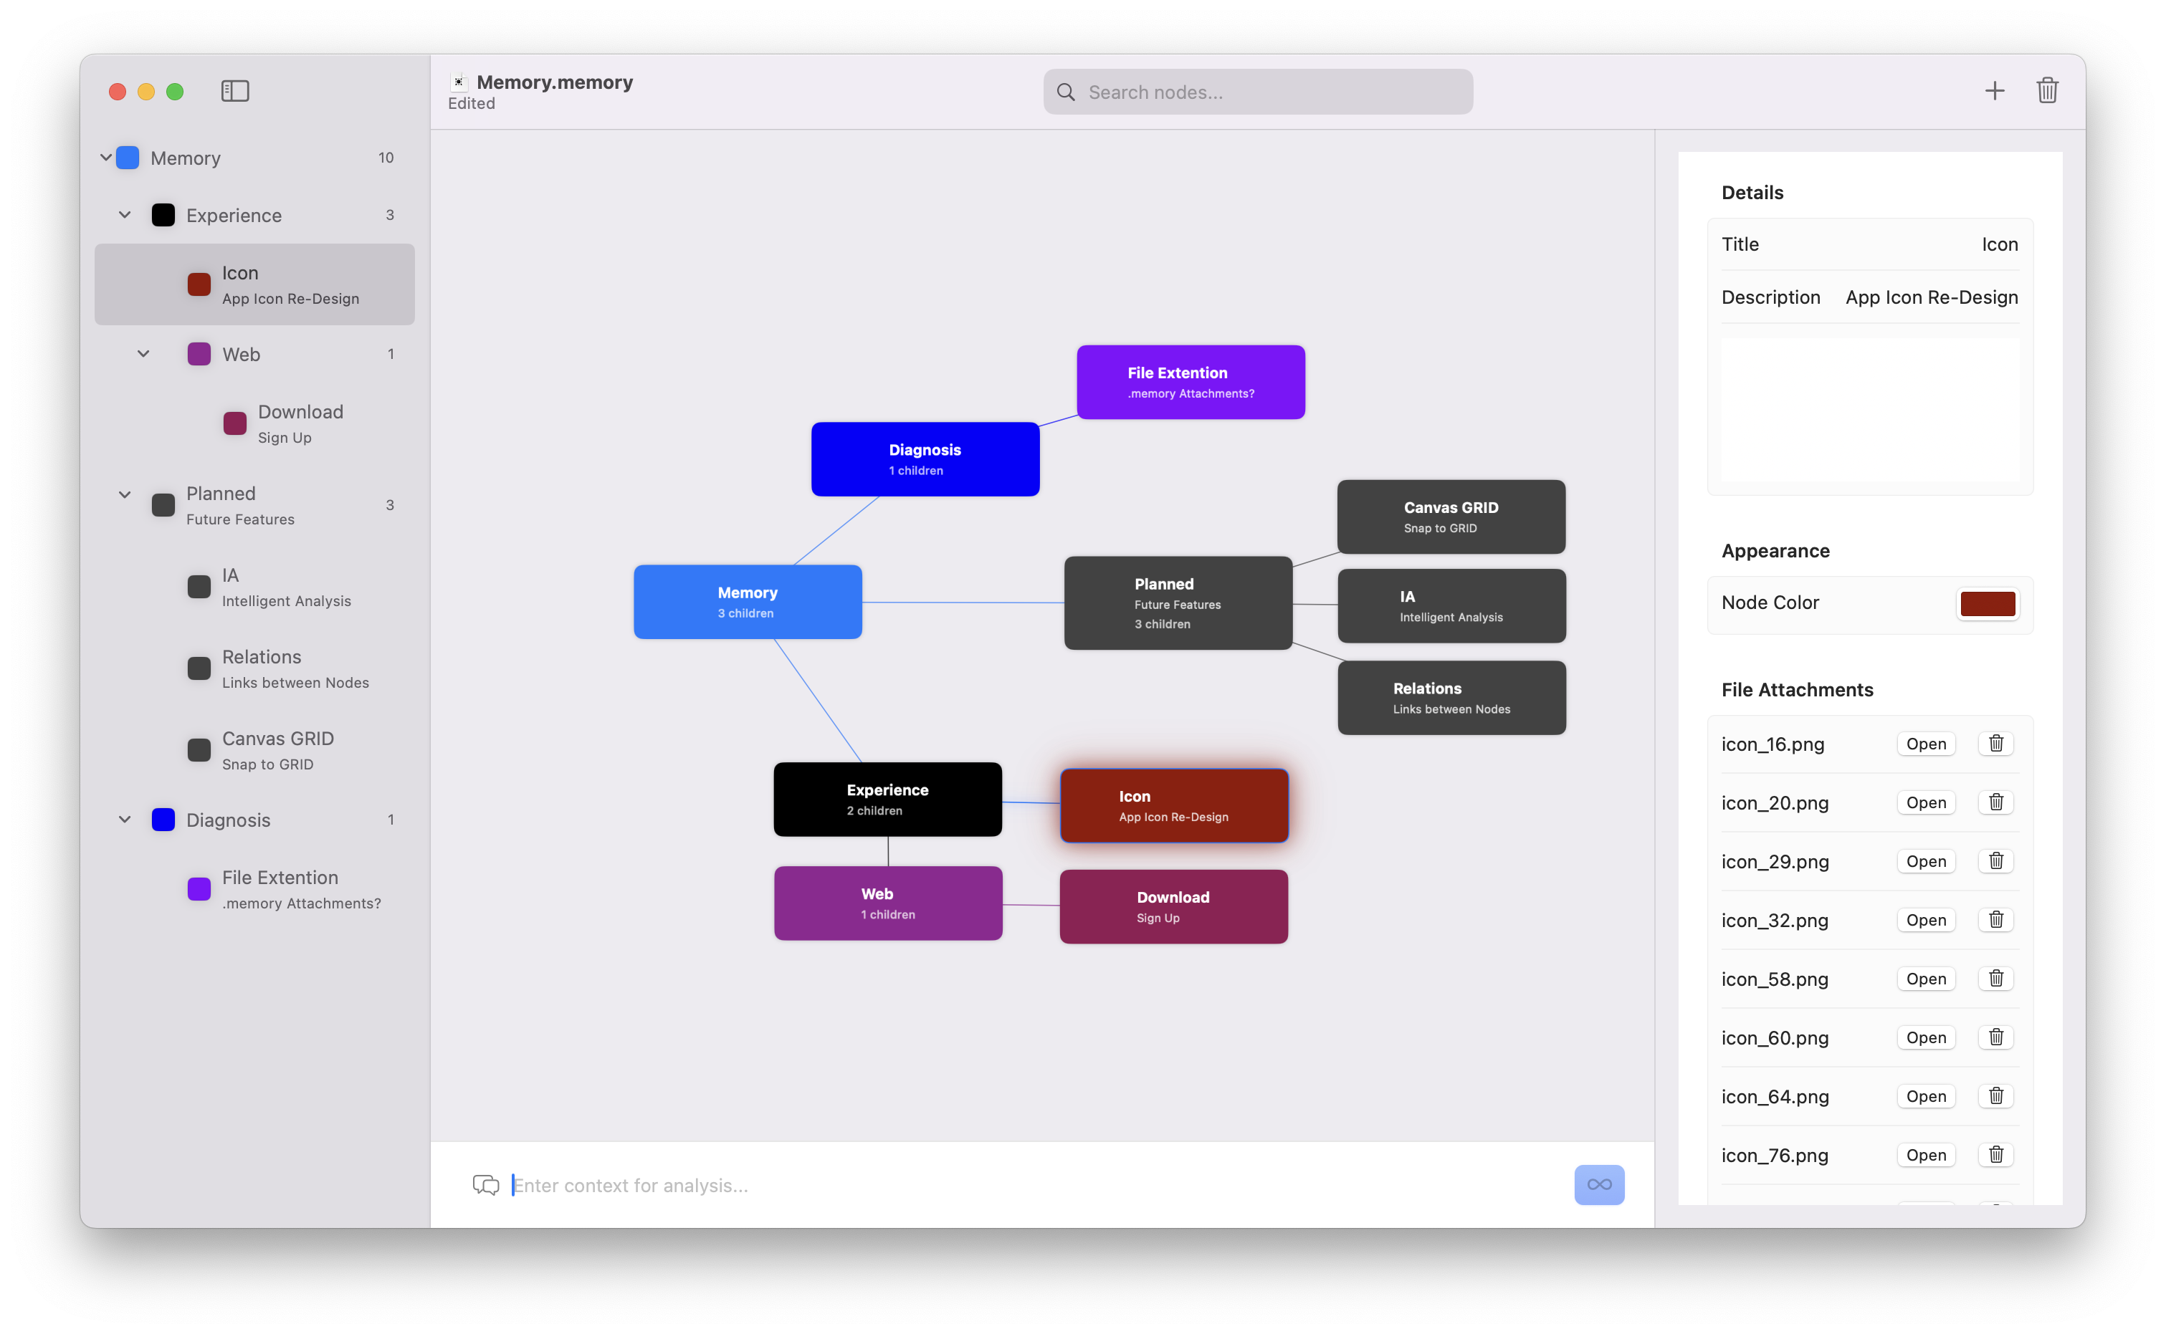The width and height of the screenshot is (2166, 1334).
Task: Edit the Title field value Icon
Action: click(1999, 244)
